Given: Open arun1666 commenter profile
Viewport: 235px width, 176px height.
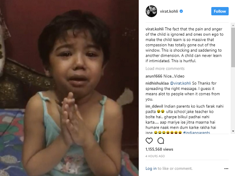Looking at the screenshot, I should point(154,76).
